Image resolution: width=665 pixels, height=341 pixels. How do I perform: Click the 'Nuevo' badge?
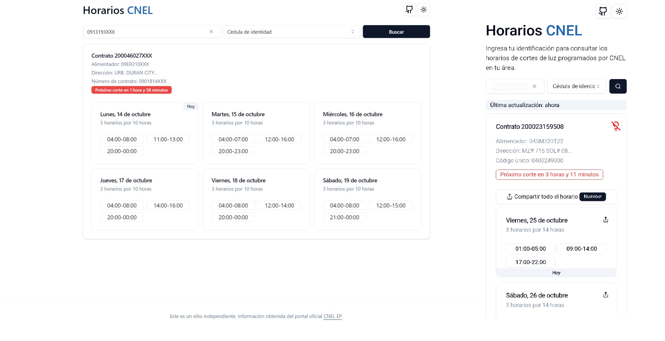(592, 197)
